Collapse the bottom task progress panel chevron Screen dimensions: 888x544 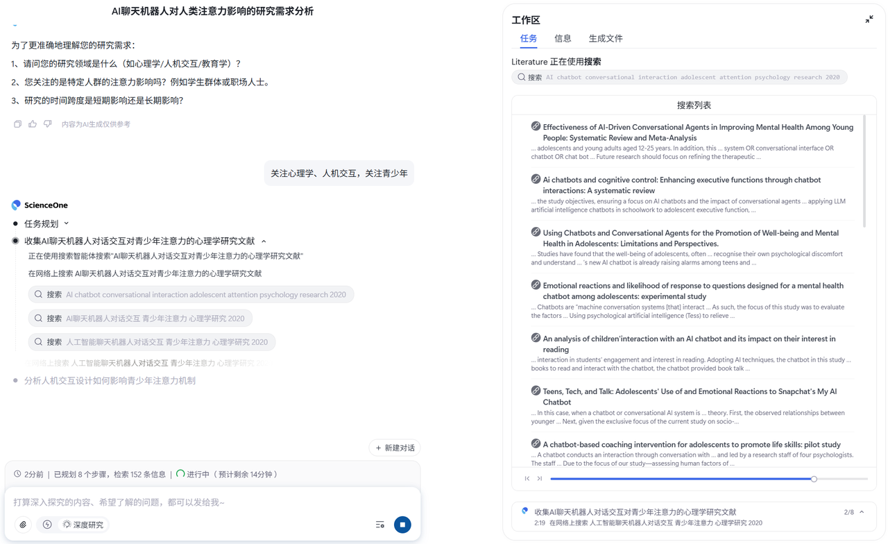860,512
